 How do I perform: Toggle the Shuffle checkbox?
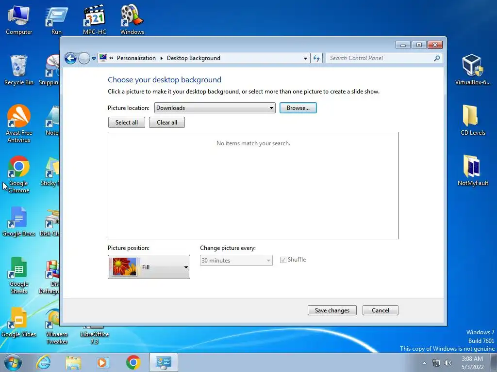point(283,260)
